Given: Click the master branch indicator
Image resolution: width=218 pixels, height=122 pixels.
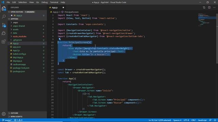Looking at the screenshot, I should point(7,120).
